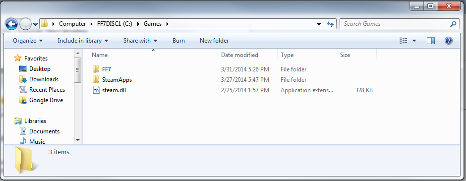Open the Share with menu
The height and width of the screenshot is (181, 466).
140,41
